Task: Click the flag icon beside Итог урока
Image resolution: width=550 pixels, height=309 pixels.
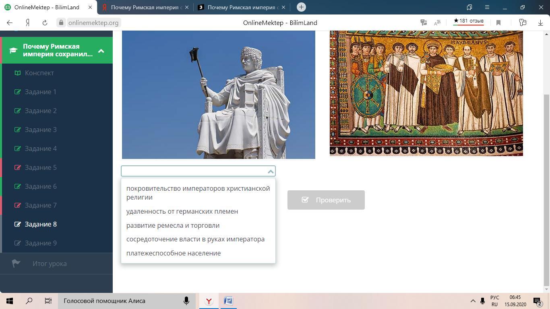Action: [16, 264]
